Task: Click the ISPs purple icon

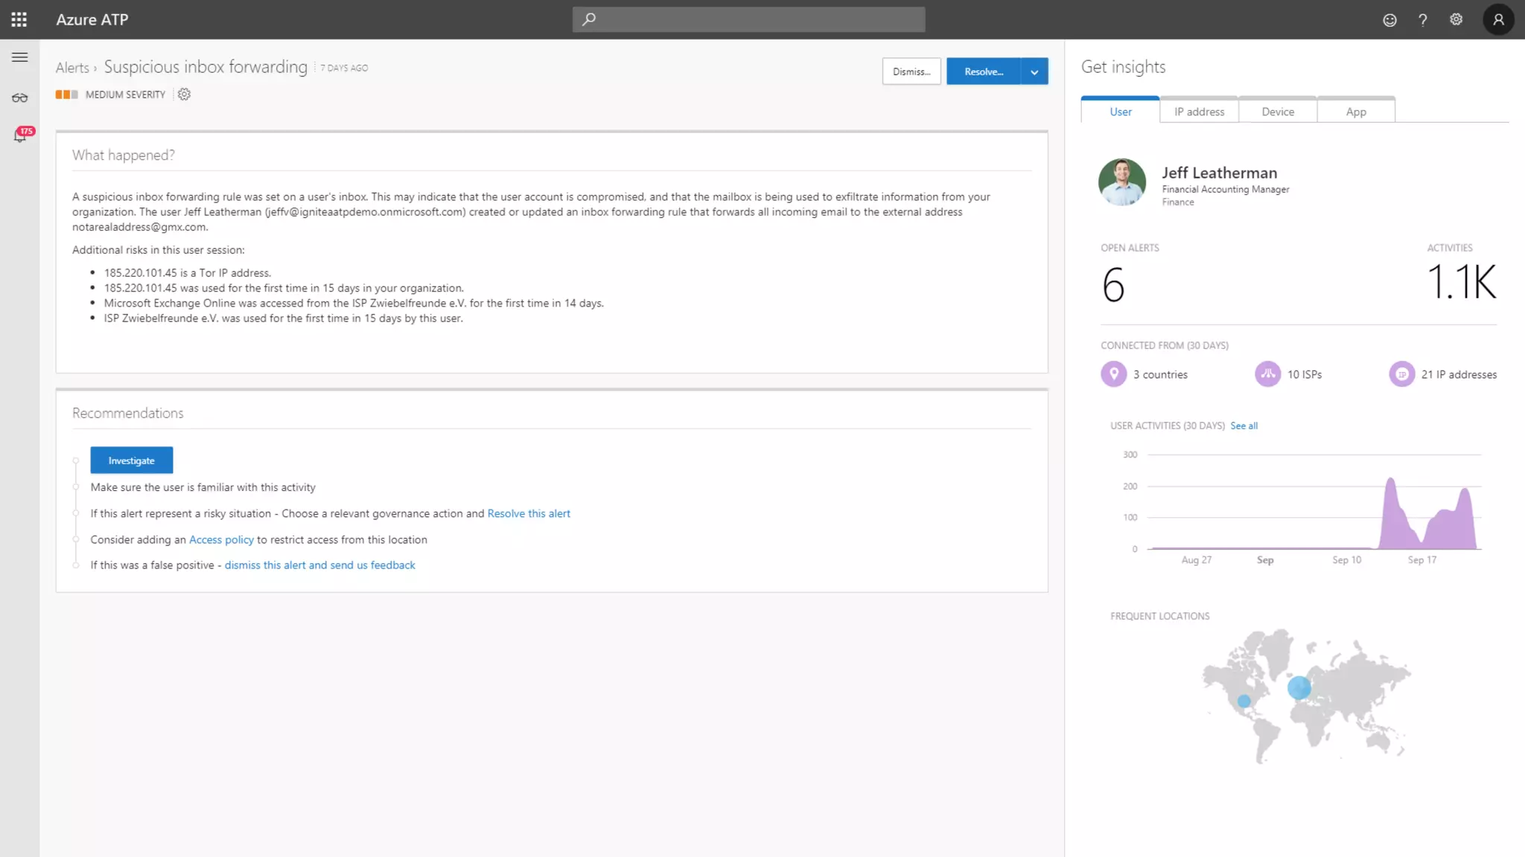Action: tap(1267, 374)
